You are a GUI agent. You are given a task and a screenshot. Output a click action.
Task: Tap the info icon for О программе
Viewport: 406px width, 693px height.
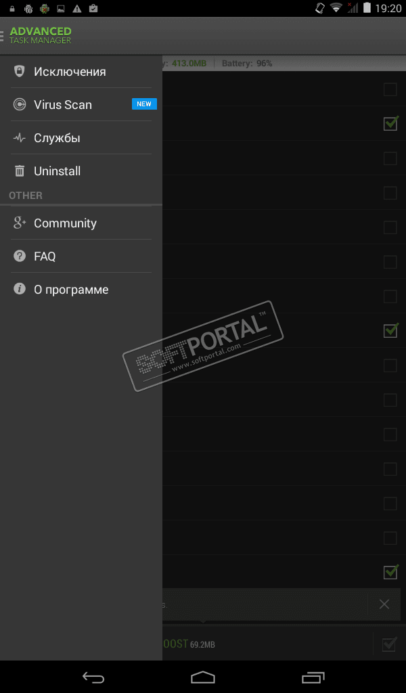[20, 289]
